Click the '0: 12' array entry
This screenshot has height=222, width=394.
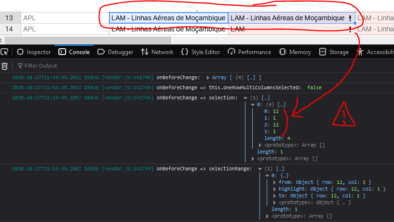(x=272, y=111)
